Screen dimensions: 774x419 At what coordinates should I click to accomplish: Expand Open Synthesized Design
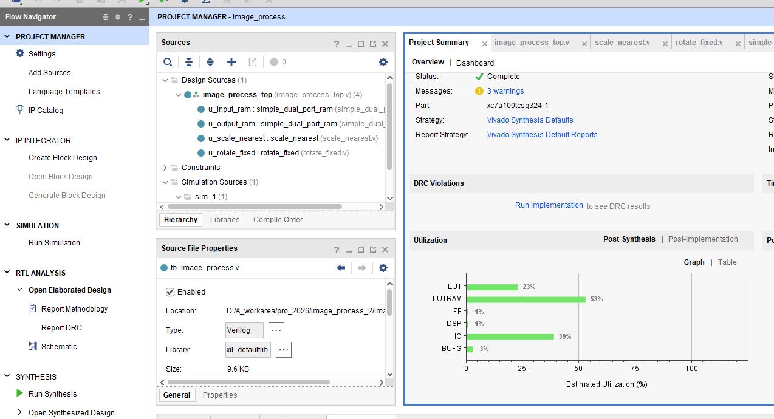click(x=20, y=412)
